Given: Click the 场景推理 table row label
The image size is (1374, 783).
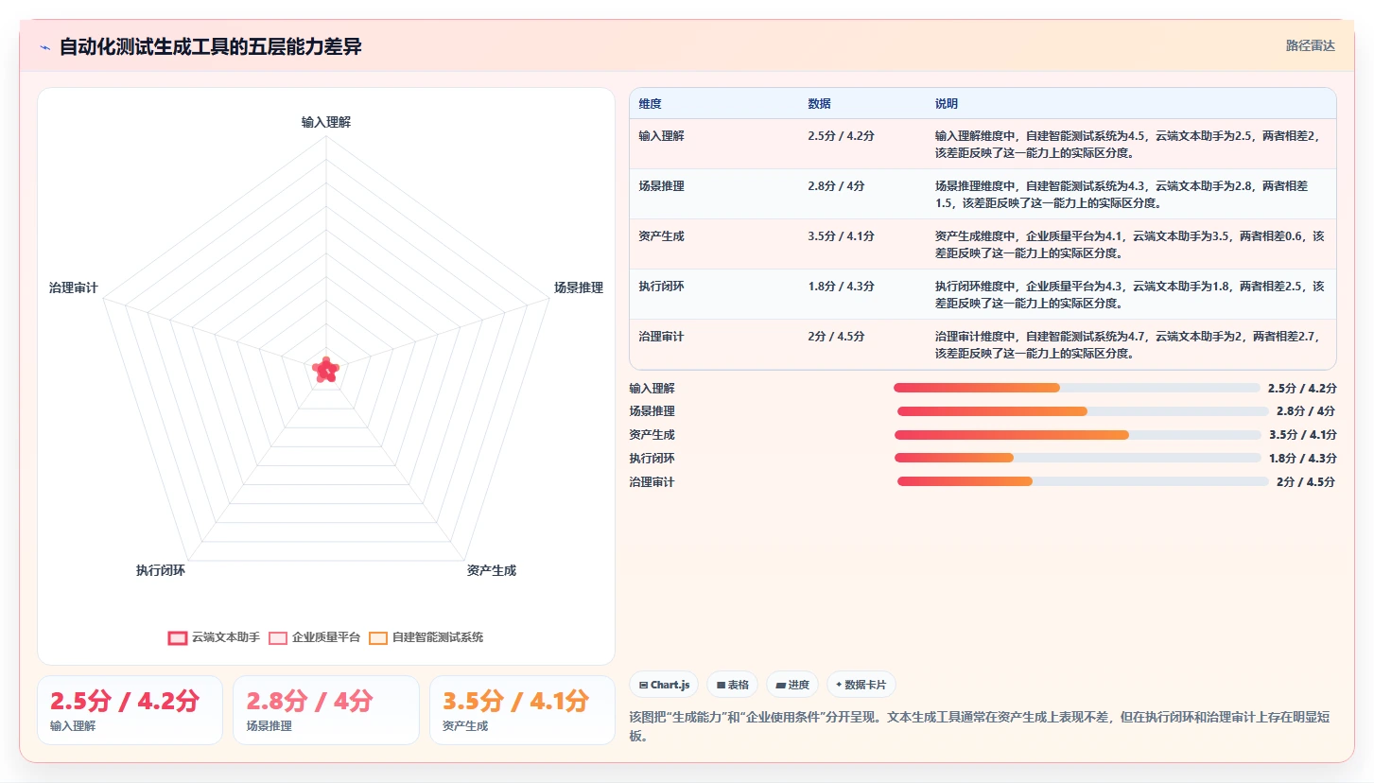Looking at the screenshot, I should pos(661,186).
